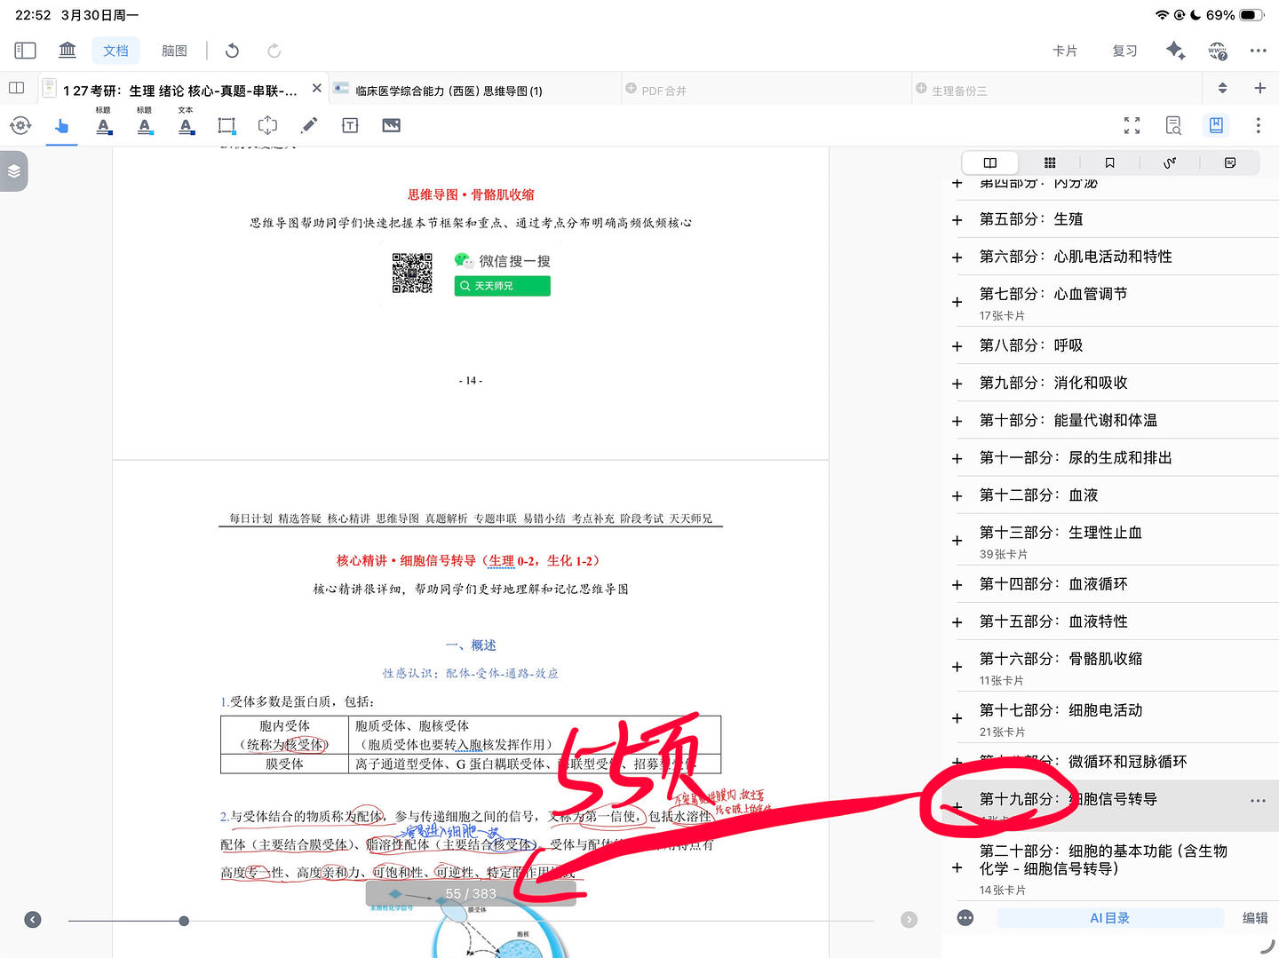Switch to 临床医学综合能力 思维导图 tab

coord(449,91)
